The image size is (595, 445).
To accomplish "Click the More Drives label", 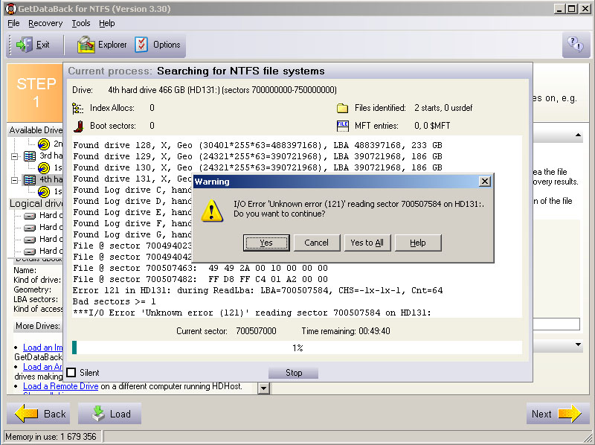I will click(x=38, y=326).
